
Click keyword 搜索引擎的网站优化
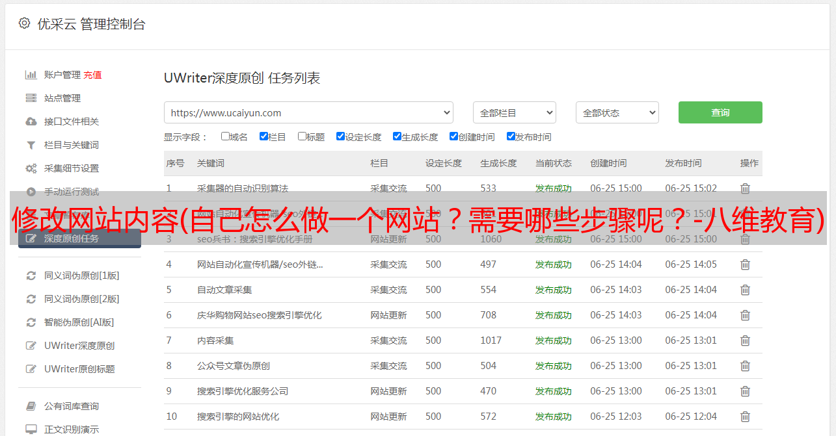click(238, 417)
